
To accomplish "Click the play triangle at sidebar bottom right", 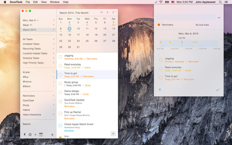I will tap(52, 135).
